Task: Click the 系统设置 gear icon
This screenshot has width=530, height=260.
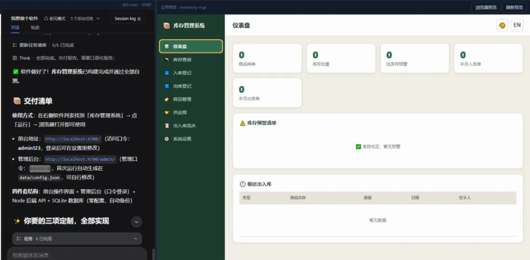Action: 167,139
